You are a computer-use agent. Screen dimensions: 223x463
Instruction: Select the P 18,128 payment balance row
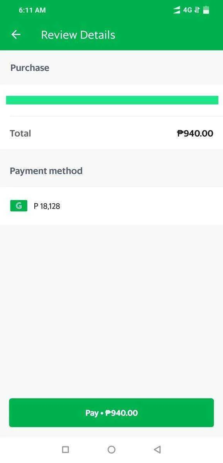coord(112,206)
